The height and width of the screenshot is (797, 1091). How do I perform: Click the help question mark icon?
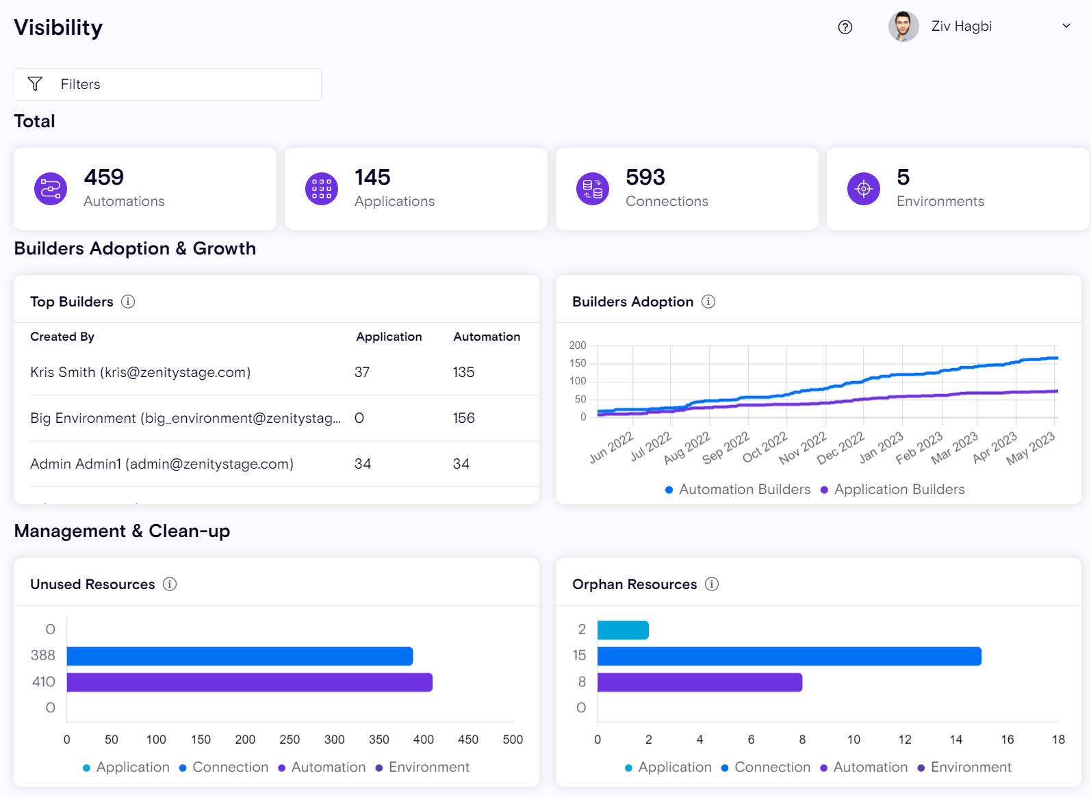click(845, 27)
